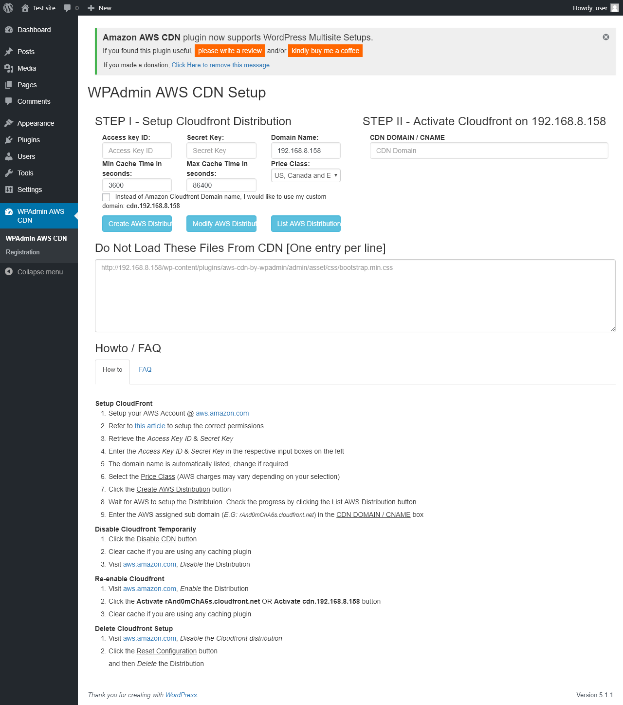Screen dimensions: 623x705
Task: Click the excluded files textarea
Action: [x=355, y=296]
